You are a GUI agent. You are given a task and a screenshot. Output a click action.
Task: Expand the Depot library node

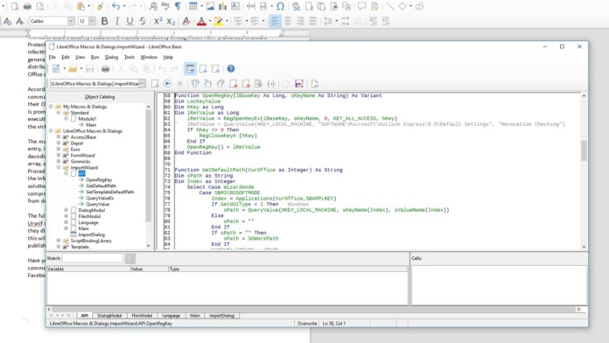coord(59,143)
